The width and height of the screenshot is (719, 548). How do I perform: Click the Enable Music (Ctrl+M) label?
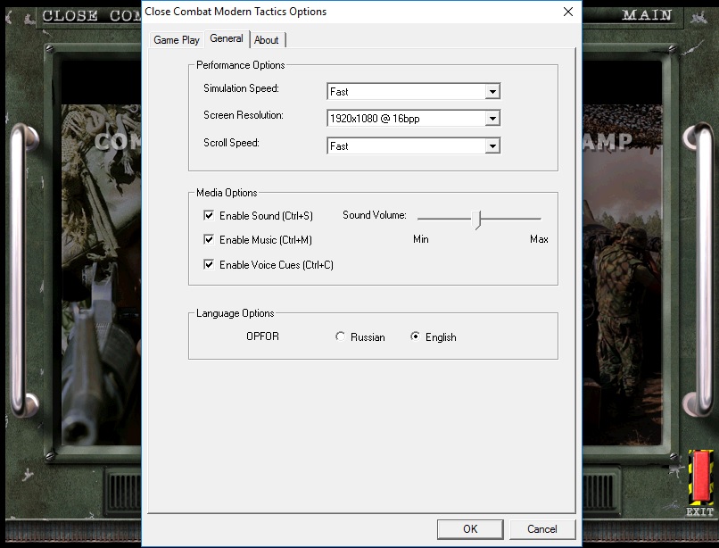point(266,240)
